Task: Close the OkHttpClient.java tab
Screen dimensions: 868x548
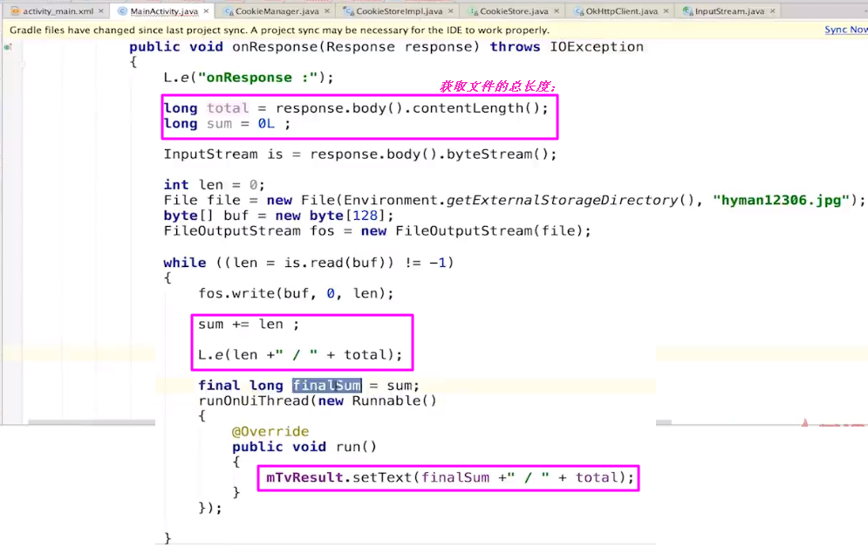Action: (666, 11)
